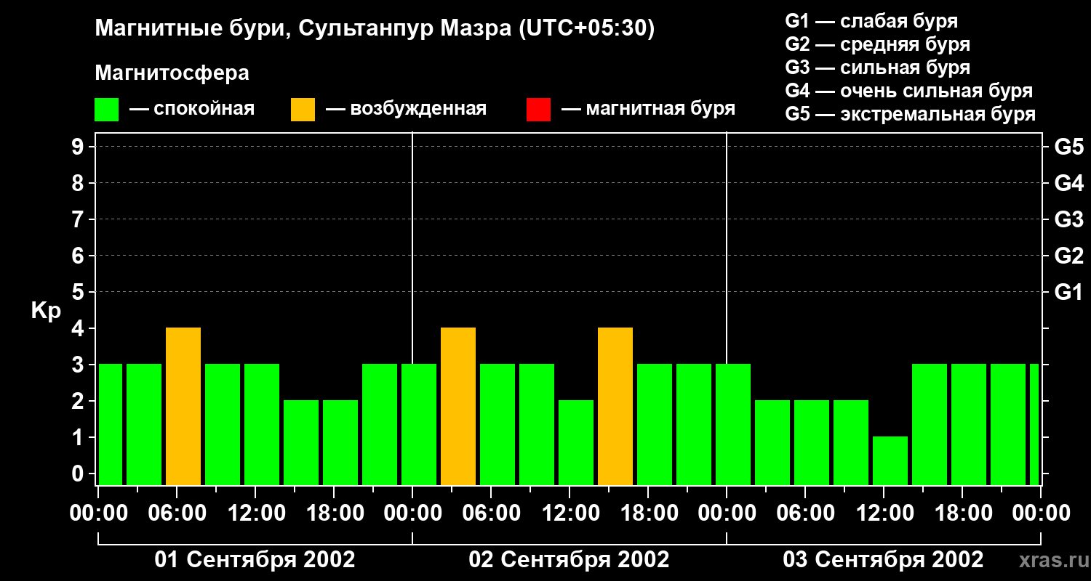
Task: Click the '18:00' tick label above 01 Сентября
Action: pos(334,513)
